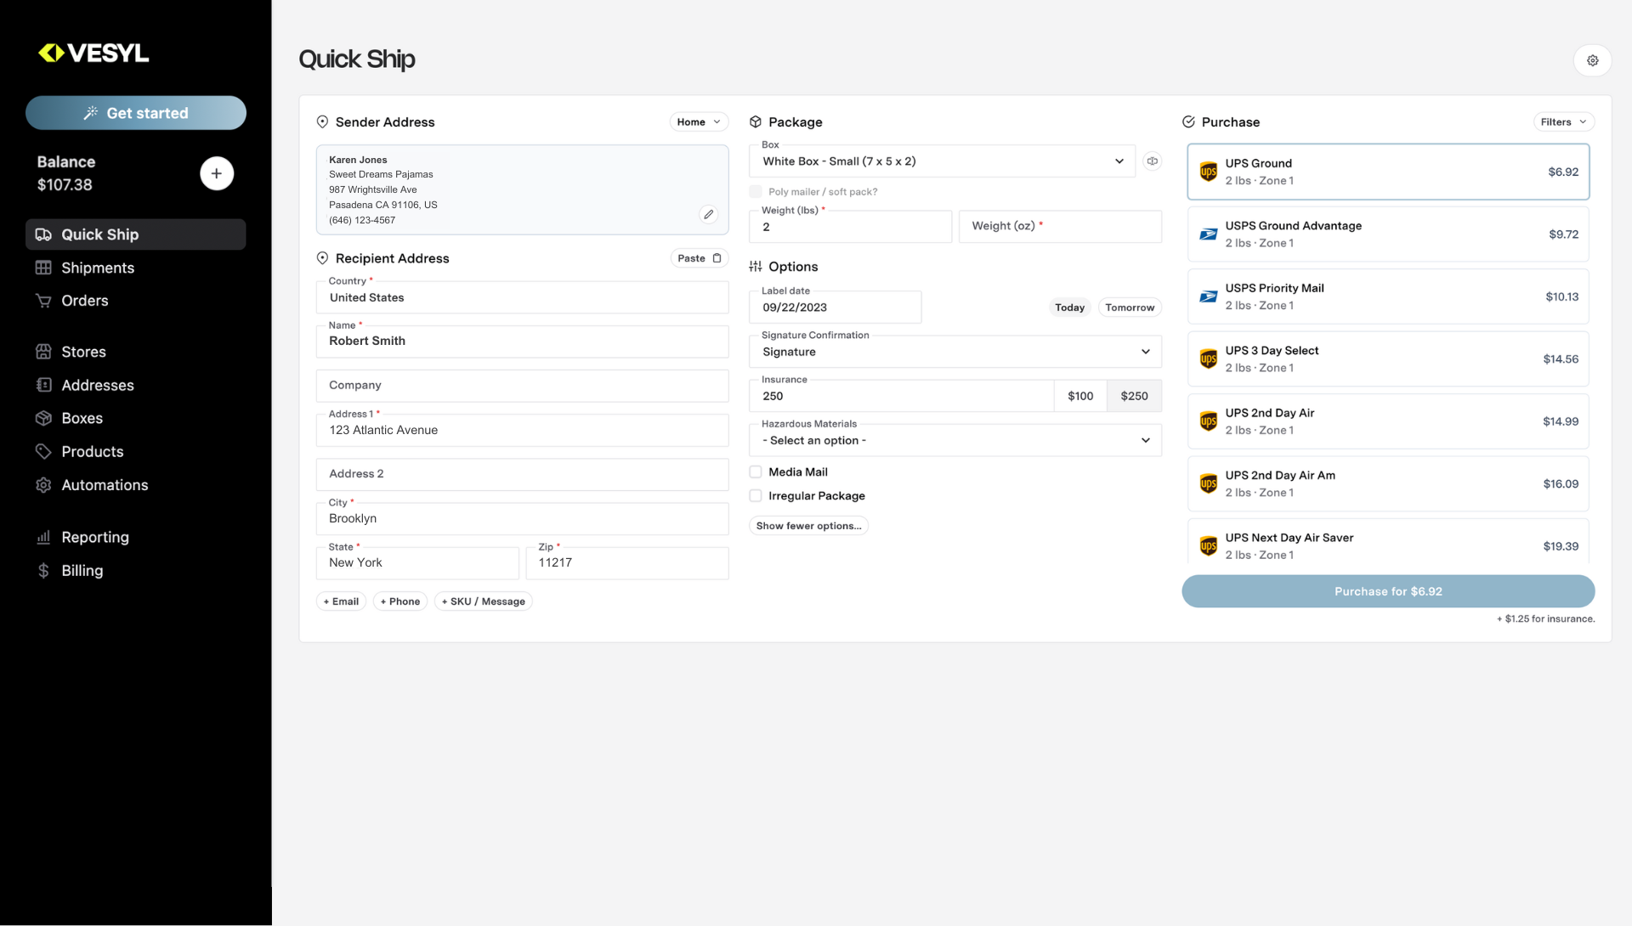Click the Automations icon in the sidebar
Viewport: 1632px width, 926px height.
pyautogui.click(x=43, y=485)
